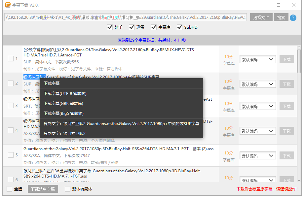Click the 10分 字幕库 score in row 5

tap(229, 156)
